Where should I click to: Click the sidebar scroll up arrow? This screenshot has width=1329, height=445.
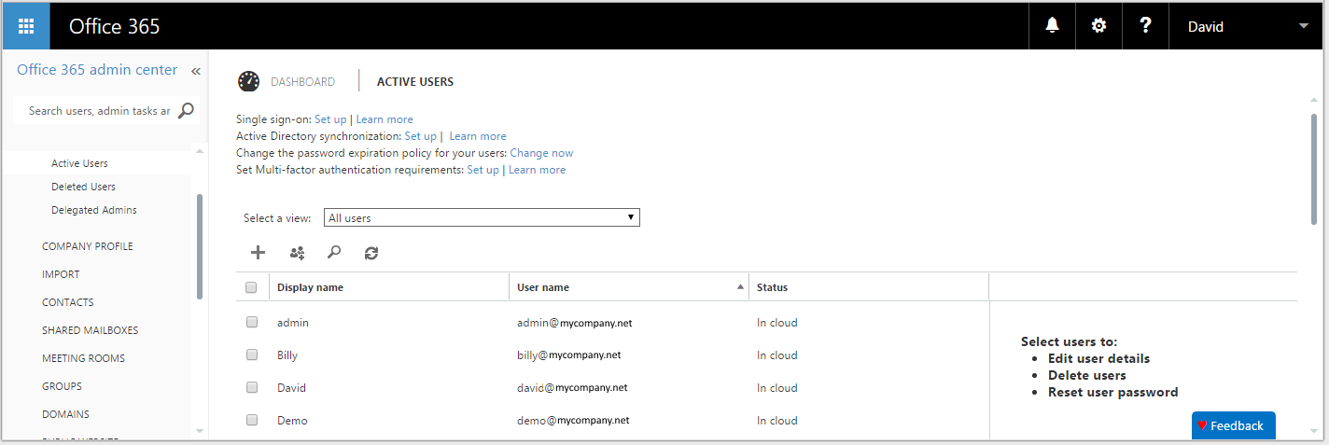(200, 149)
